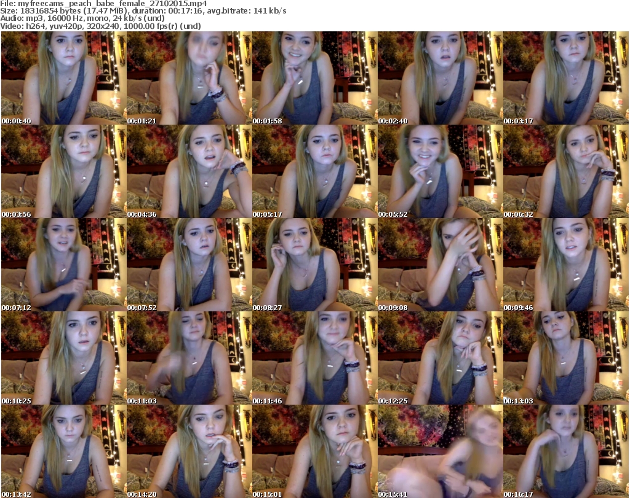Choose the thumbnail frame at 00:15:01

[314, 451]
